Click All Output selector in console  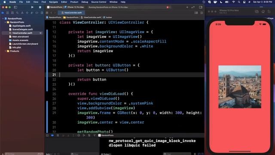(x=106, y=154)
